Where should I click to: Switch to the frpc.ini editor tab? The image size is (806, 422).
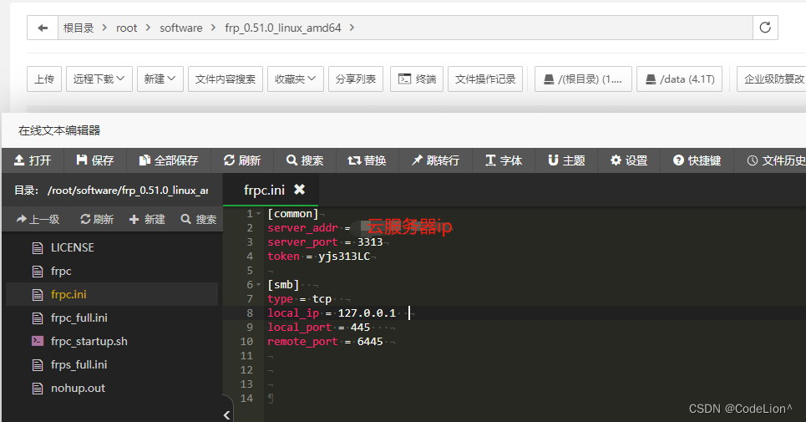pyautogui.click(x=264, y=191)
